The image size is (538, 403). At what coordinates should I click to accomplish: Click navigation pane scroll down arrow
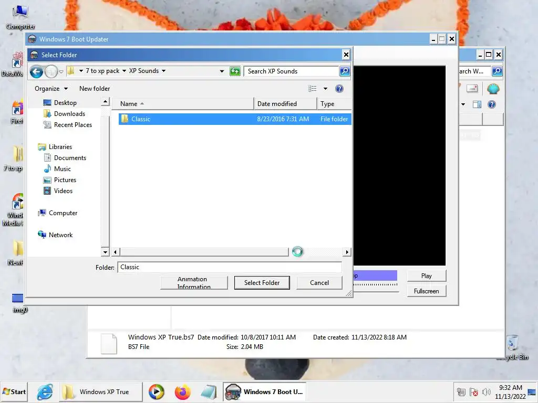click(105, 252)
